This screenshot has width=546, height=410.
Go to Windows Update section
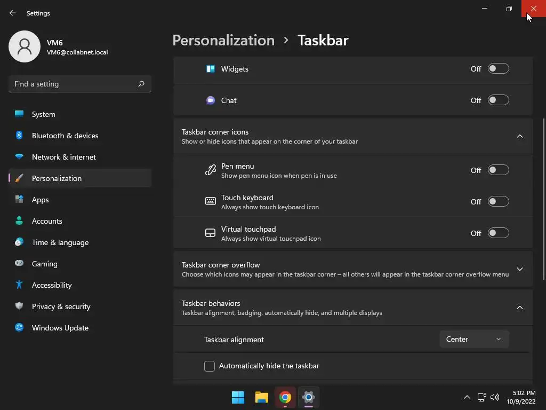(60, 328)
